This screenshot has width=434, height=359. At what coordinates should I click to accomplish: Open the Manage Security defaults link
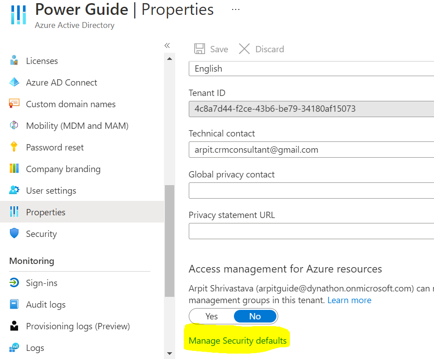click(238, 341)
